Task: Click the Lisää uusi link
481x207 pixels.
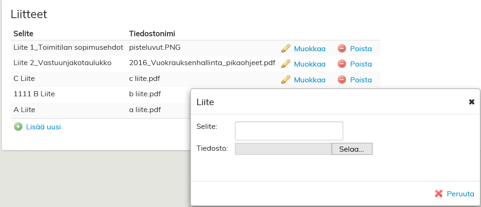Action: [x=43, y=127]
